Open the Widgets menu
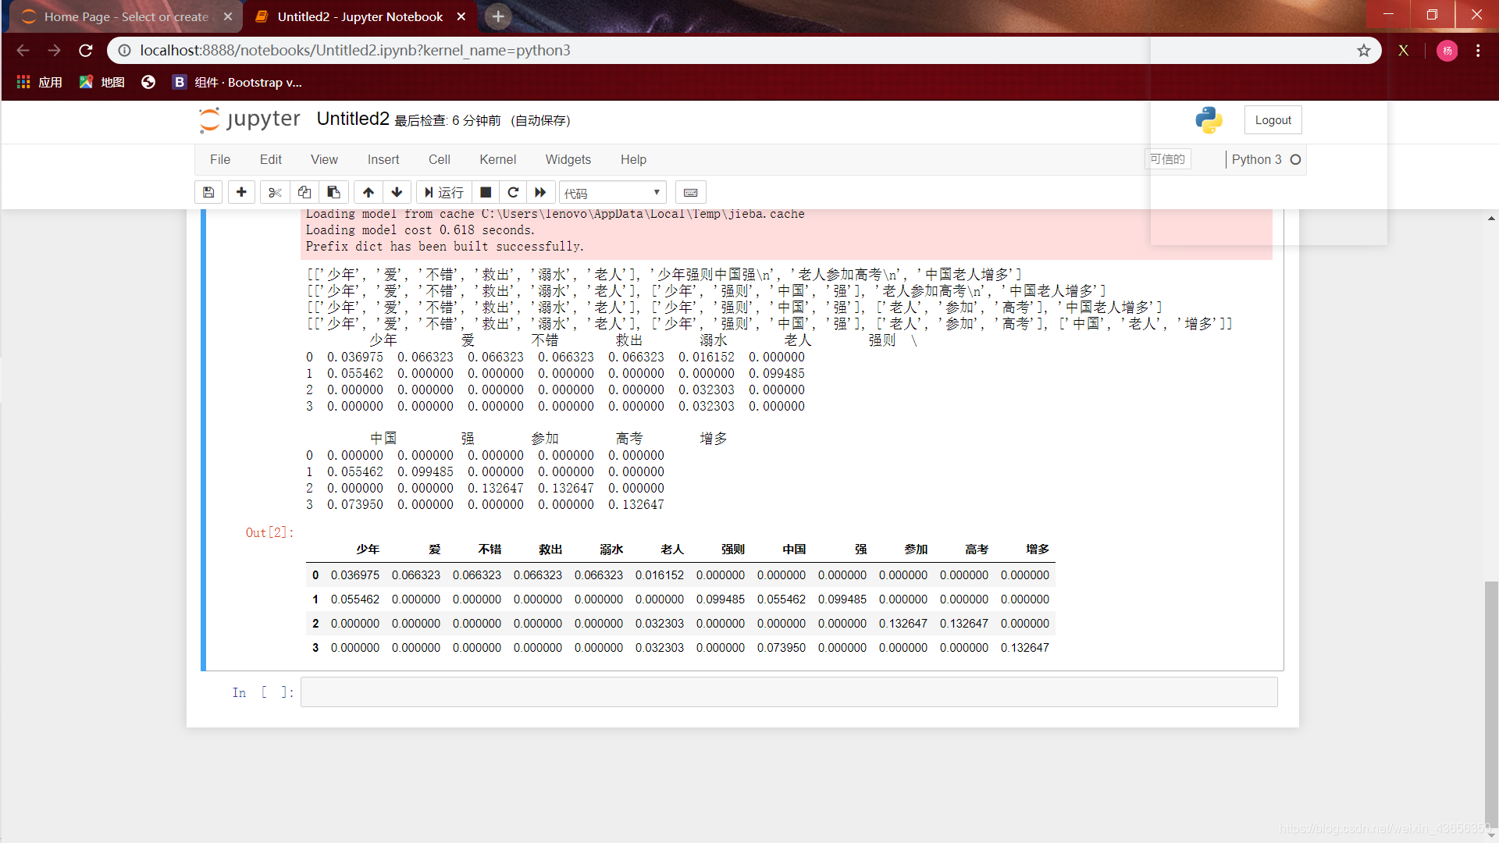 click(x=568, y=159)
